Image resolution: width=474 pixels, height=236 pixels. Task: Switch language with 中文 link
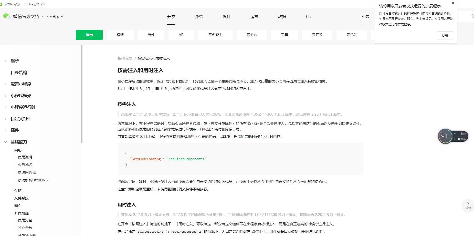[x=365, y=16]
